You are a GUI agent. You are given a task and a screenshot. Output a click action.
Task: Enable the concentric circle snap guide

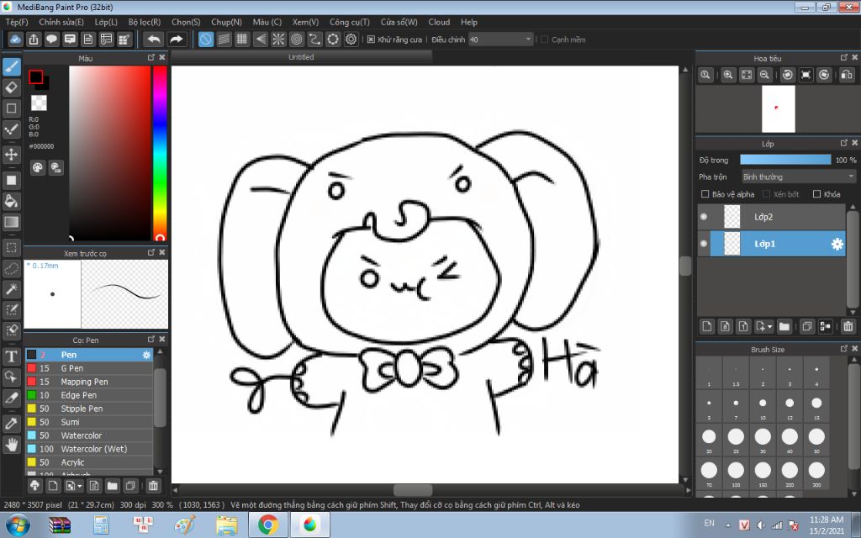[297, 40]
